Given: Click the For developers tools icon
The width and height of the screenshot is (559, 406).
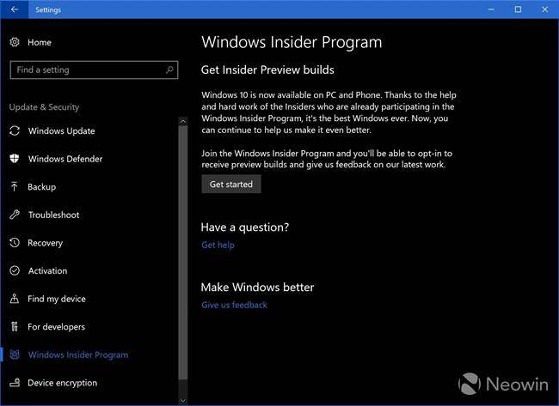Looking at the screenshot, I should 15,326.
